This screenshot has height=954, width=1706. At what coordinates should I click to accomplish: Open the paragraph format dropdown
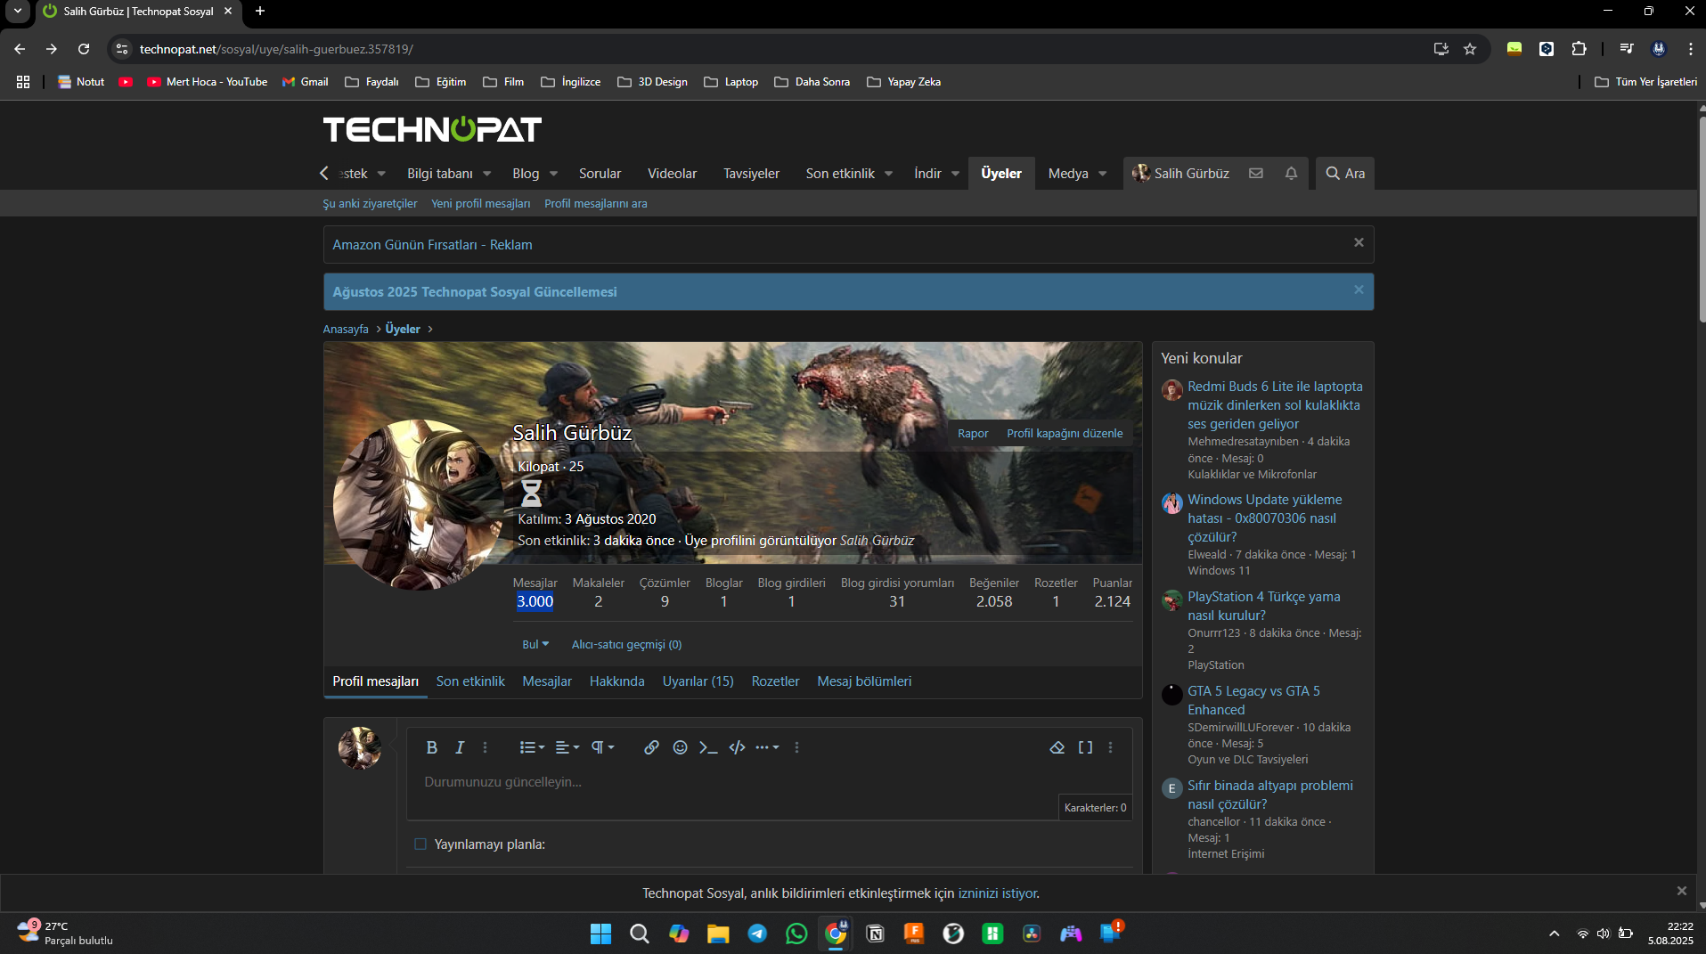click(603, 747)
